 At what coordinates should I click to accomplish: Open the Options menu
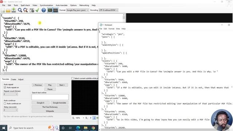coord(73,5)
